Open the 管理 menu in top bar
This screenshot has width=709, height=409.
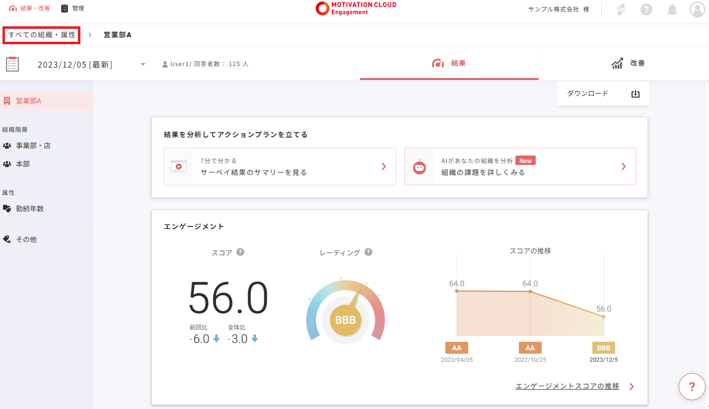[x=72, y=8]
